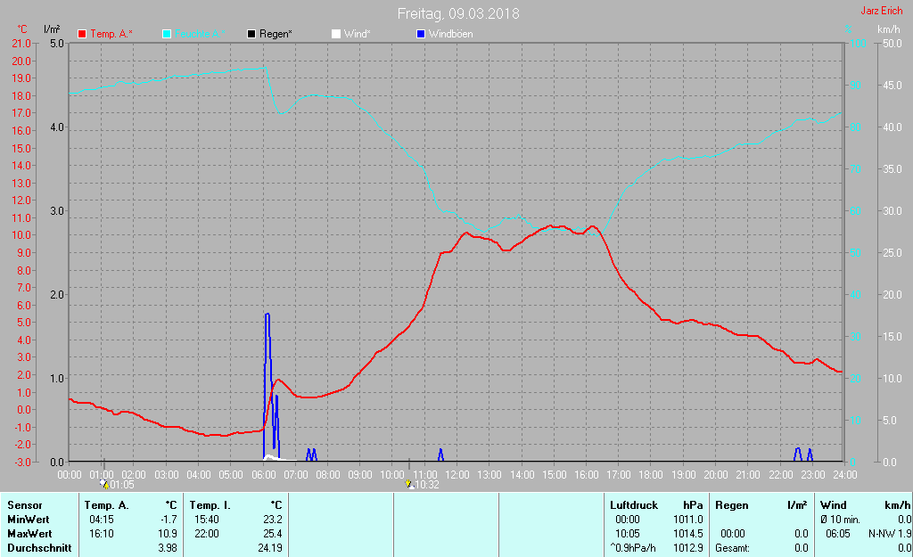The image size is (913, 557).
Task: Click '5.0' at the top of the rain axis
Action: [x=57, y=44]
